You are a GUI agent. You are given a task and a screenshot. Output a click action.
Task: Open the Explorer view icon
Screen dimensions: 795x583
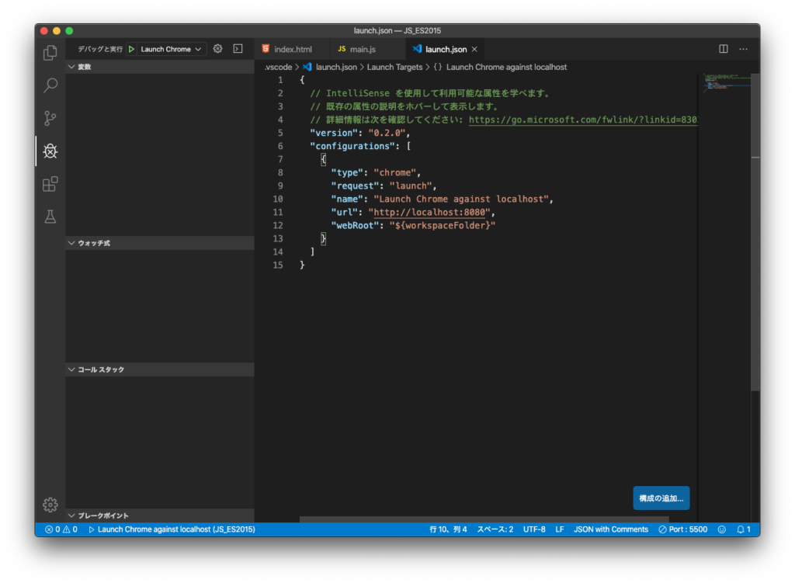tap(50, 51)
